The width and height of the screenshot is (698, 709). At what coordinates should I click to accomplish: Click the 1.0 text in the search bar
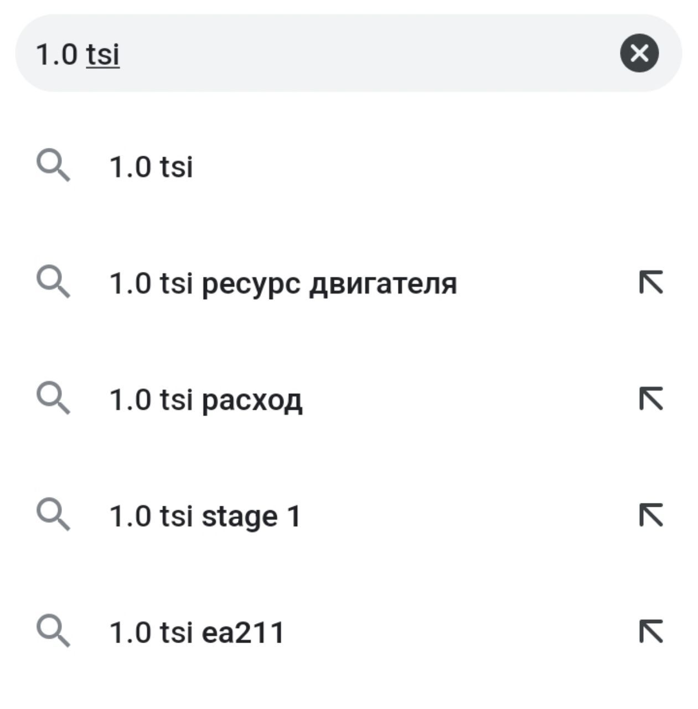pyautogui.click(x=56, y=54)
